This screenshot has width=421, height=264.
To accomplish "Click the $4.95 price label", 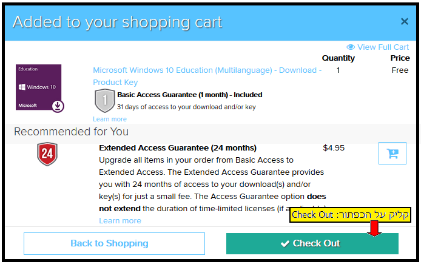I will pyautogui.click(x=334, y=147).
